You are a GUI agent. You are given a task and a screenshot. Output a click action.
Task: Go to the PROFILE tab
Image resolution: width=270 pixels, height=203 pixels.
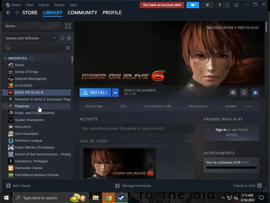[112, 13]
